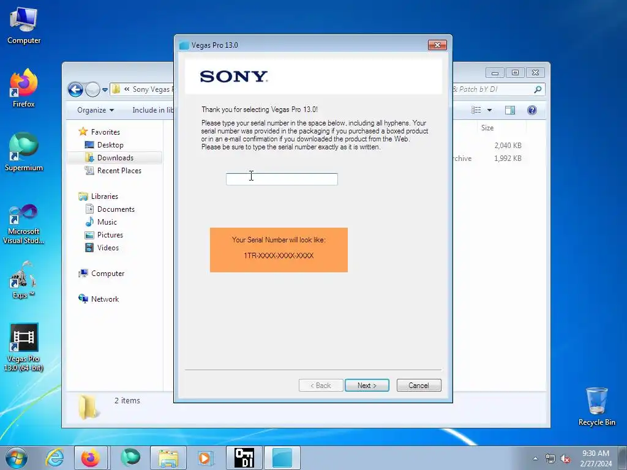Select Computer in Explorer sidebar

tap(107, 274)
